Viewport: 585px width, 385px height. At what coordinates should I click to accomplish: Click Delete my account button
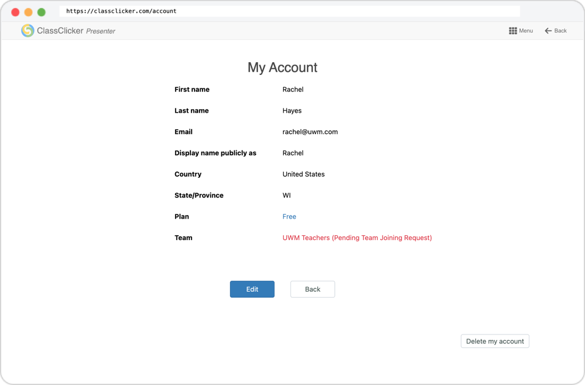pyautogui.click(x=495, y=341)
